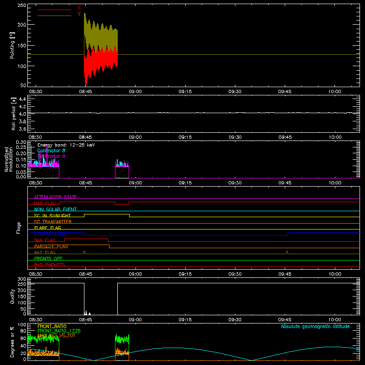This screenshot has width=365, height=365.
Task: Click the 'Collimator 8' legend entry
Action: pyautogui.click(x=51, y=151)
